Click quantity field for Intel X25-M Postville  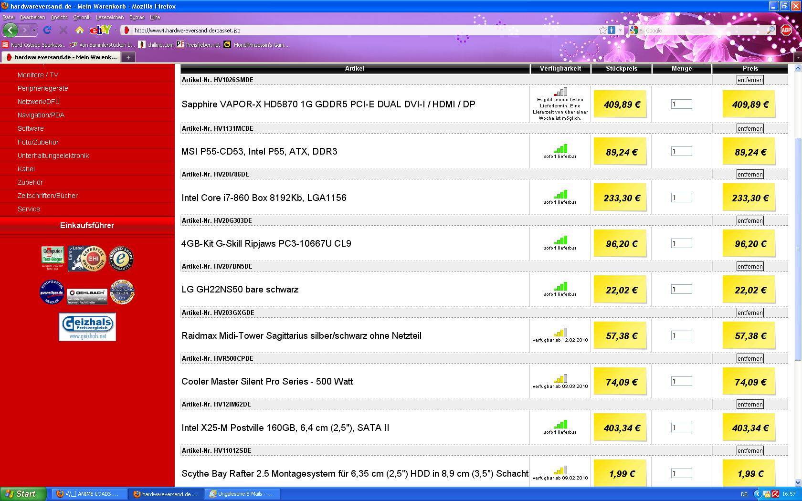[x=681, y=428]
